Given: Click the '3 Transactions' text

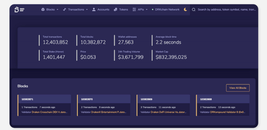Looking at the screenshot, I should 149,107.
